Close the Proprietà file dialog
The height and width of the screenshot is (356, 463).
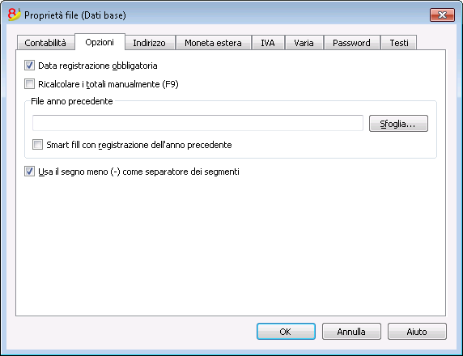(x=442, y=15)
